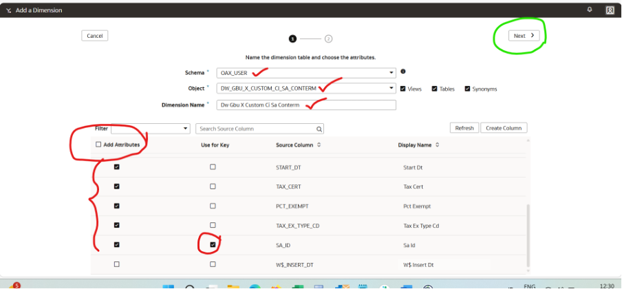
Task: Open the user profile icon
Action: pyautogui.click(x=610, y=10)
